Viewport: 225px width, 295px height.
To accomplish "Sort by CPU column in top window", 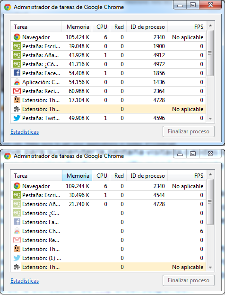I will [x=101, y=27].
